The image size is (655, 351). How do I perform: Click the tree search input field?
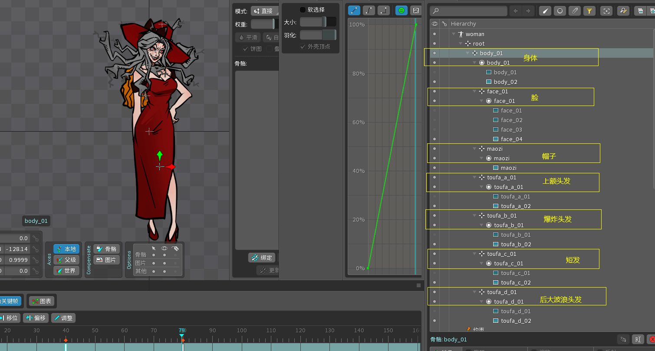472,11
